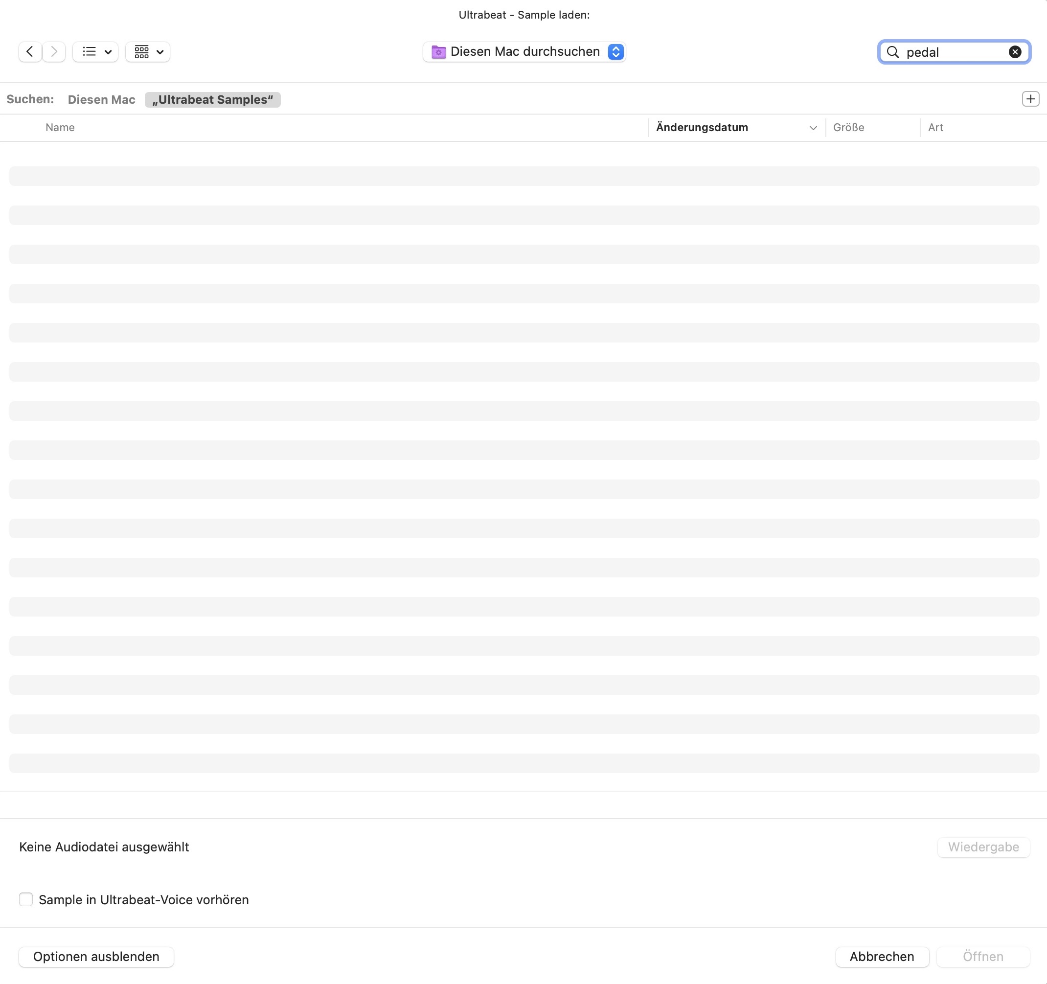Click 'Optionen ausblenden' button
Image resolution: width=1047 pixels, height=984 pixels.
[x=96, y=956]
